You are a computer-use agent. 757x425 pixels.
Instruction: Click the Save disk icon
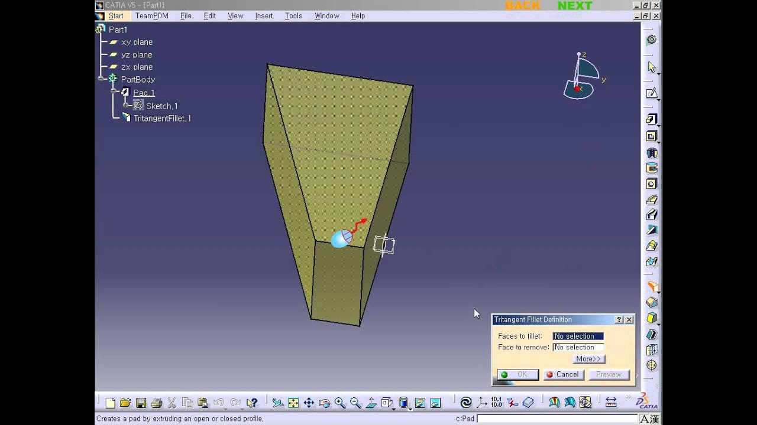pyautogui.click(x=141, y=403)
